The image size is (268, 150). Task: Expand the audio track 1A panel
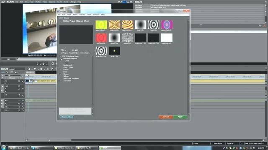(x=5, y=101)
